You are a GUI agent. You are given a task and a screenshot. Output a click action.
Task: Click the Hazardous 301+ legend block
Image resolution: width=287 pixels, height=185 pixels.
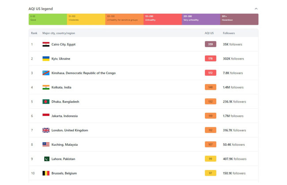click(x=239, y=19)
